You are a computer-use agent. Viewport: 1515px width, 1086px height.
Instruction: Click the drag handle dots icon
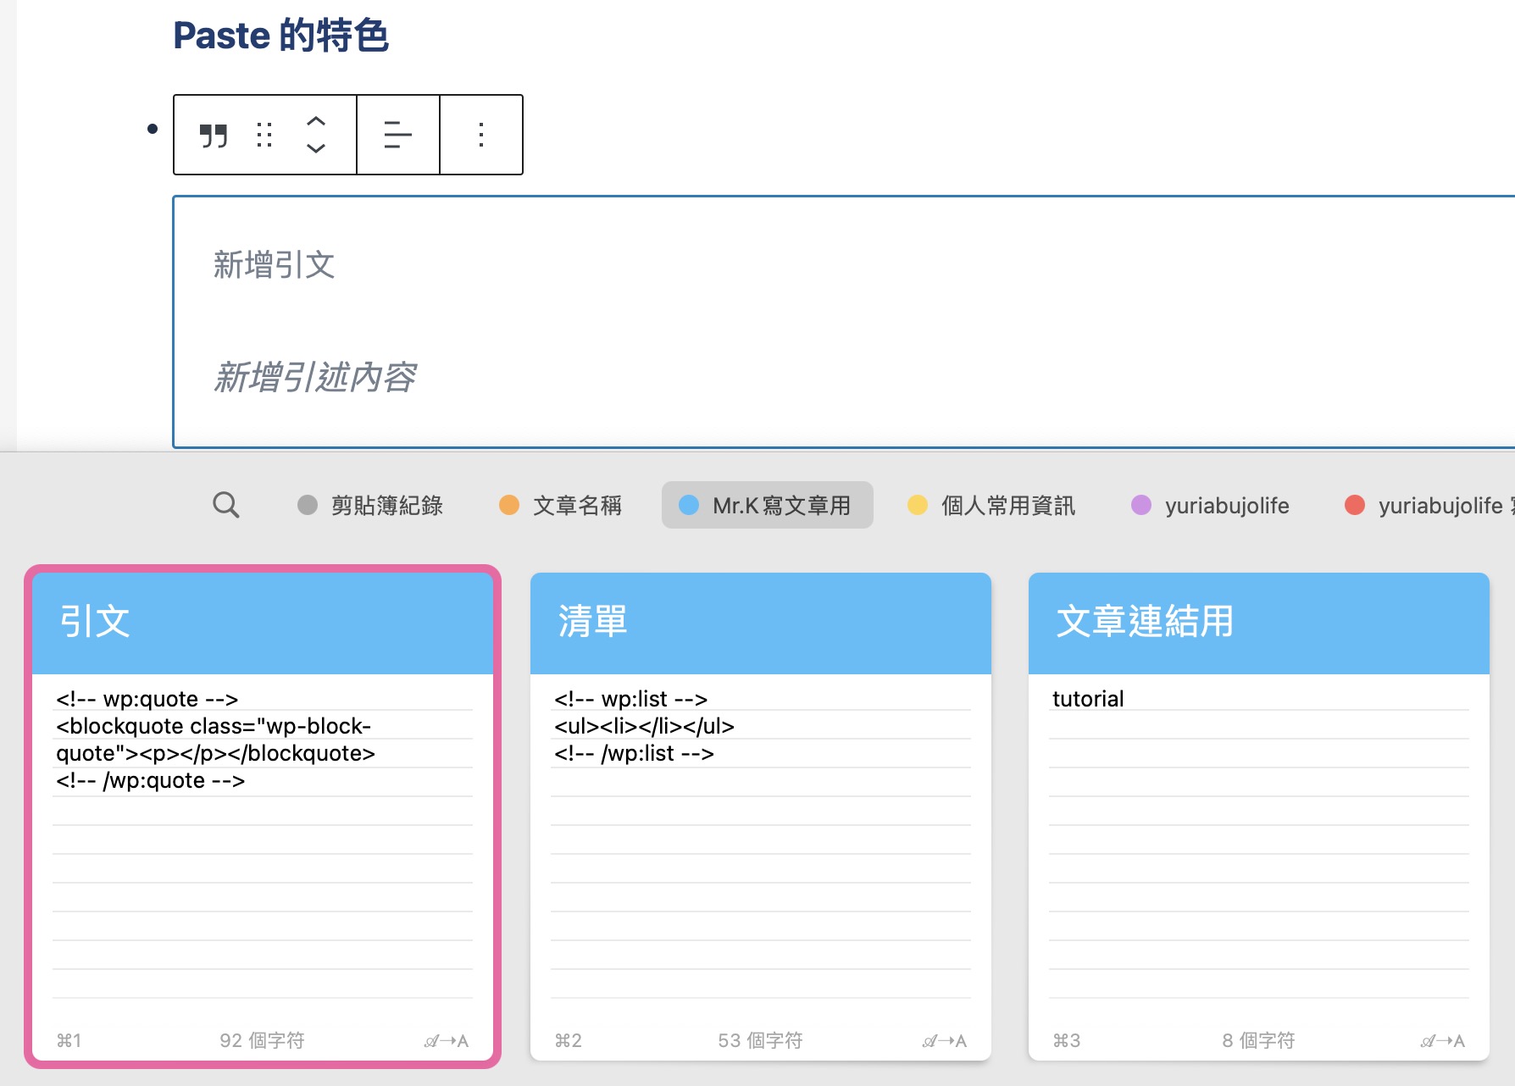tap(264, 136)
